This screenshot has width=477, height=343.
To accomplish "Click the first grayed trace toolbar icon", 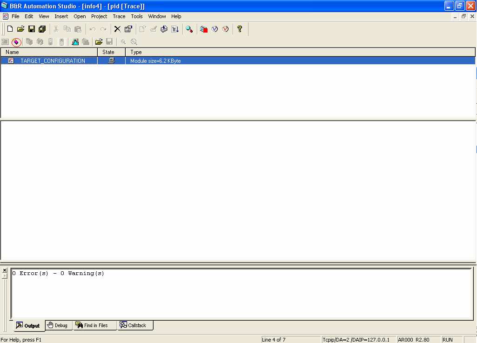I will pyautogui.click(x=5, y=42).
